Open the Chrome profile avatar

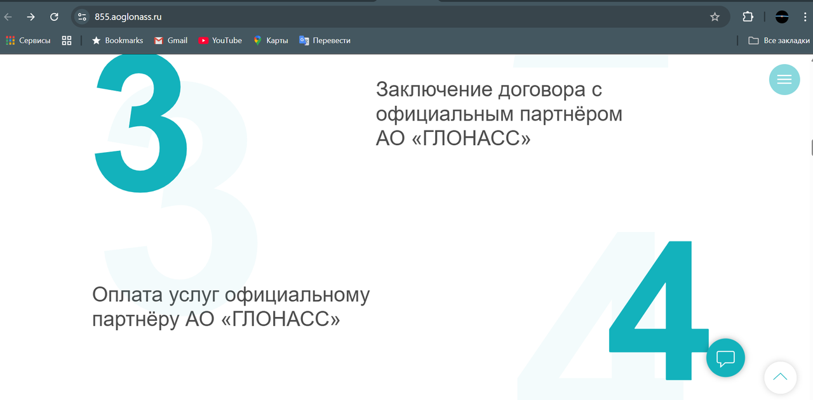pyautogui.click(x=782, y=17)
